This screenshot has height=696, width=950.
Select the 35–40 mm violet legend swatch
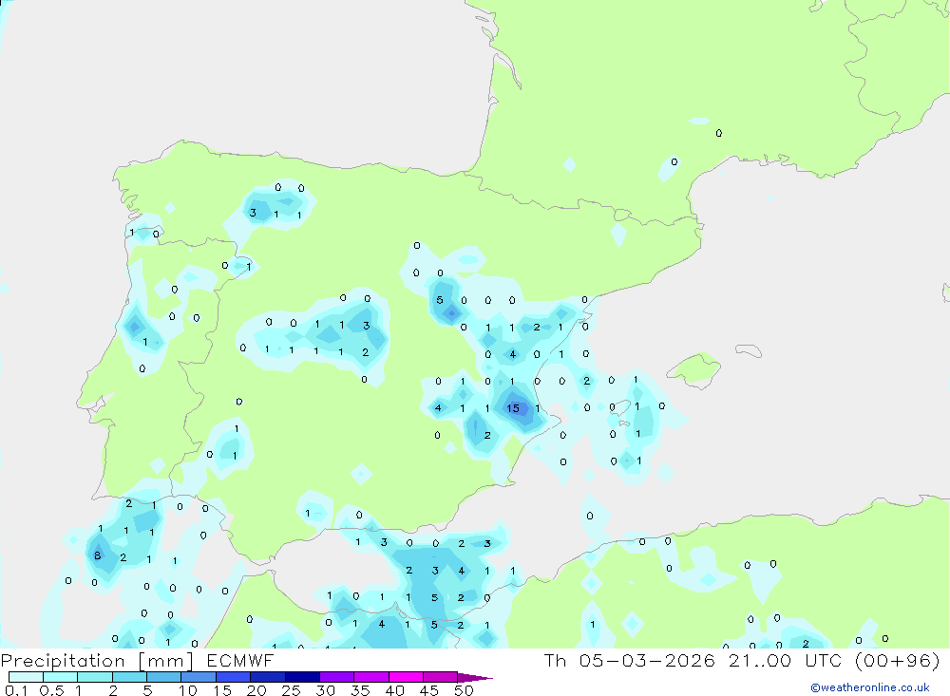point(371,677)
